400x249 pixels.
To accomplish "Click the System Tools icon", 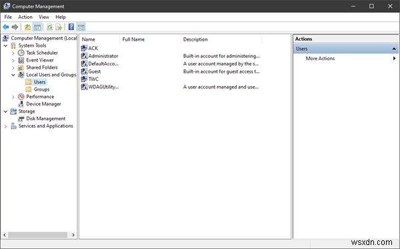I will [13, 45].
